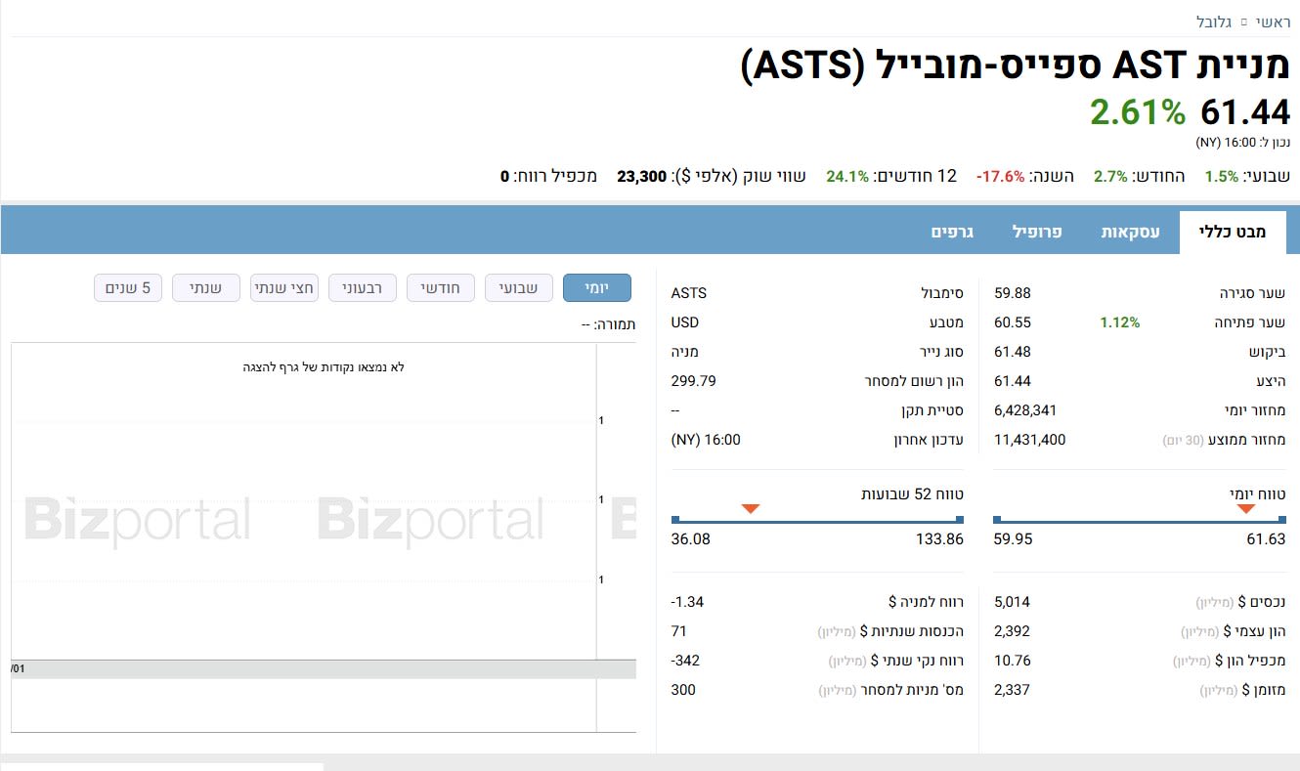Click the daily low 59.95
Image resolution: width=1300 pixels, height=771 pixels.
(x=1013, y=539)
